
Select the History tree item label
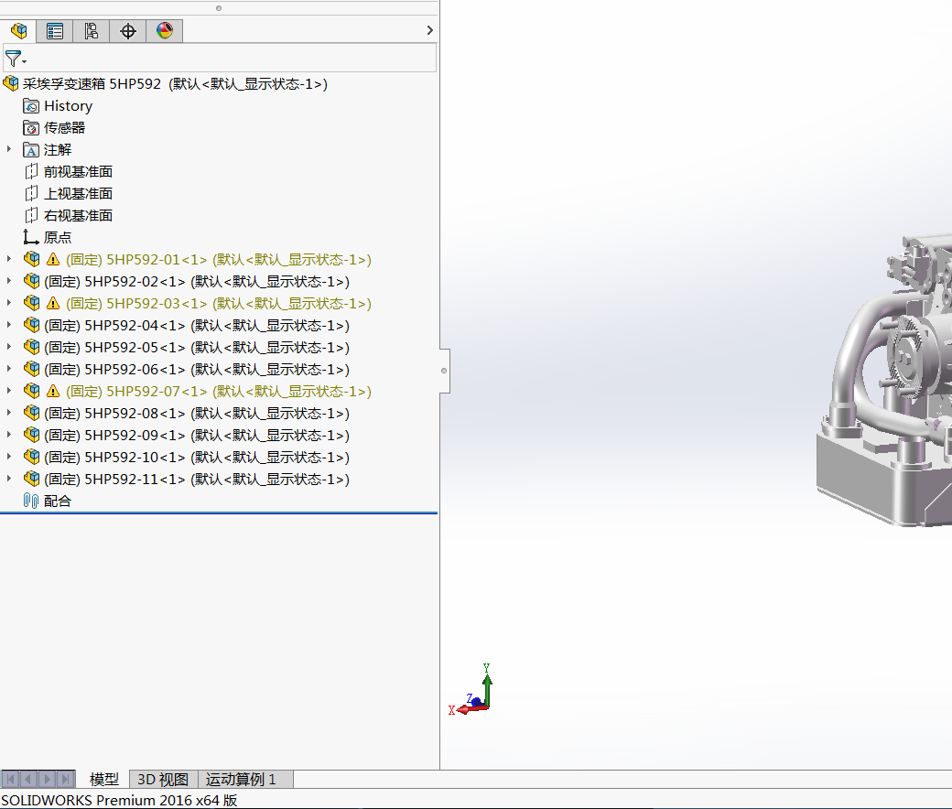coord(68,105)
